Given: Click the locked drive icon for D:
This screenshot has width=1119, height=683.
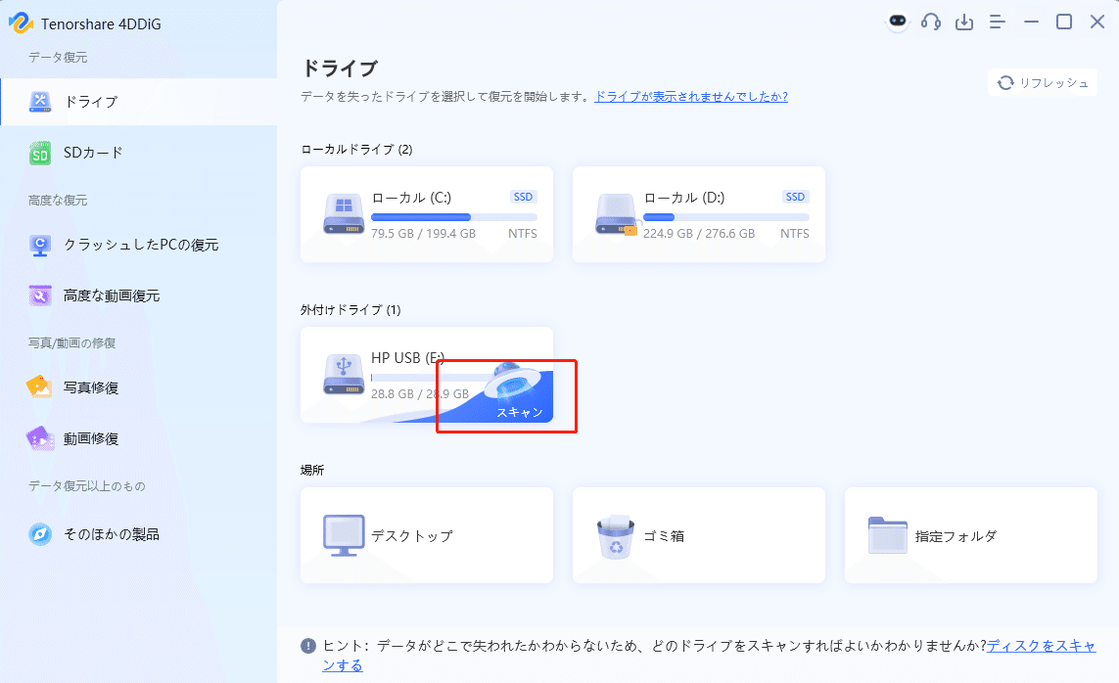Looking at the screenshot, I should (616, 214).
